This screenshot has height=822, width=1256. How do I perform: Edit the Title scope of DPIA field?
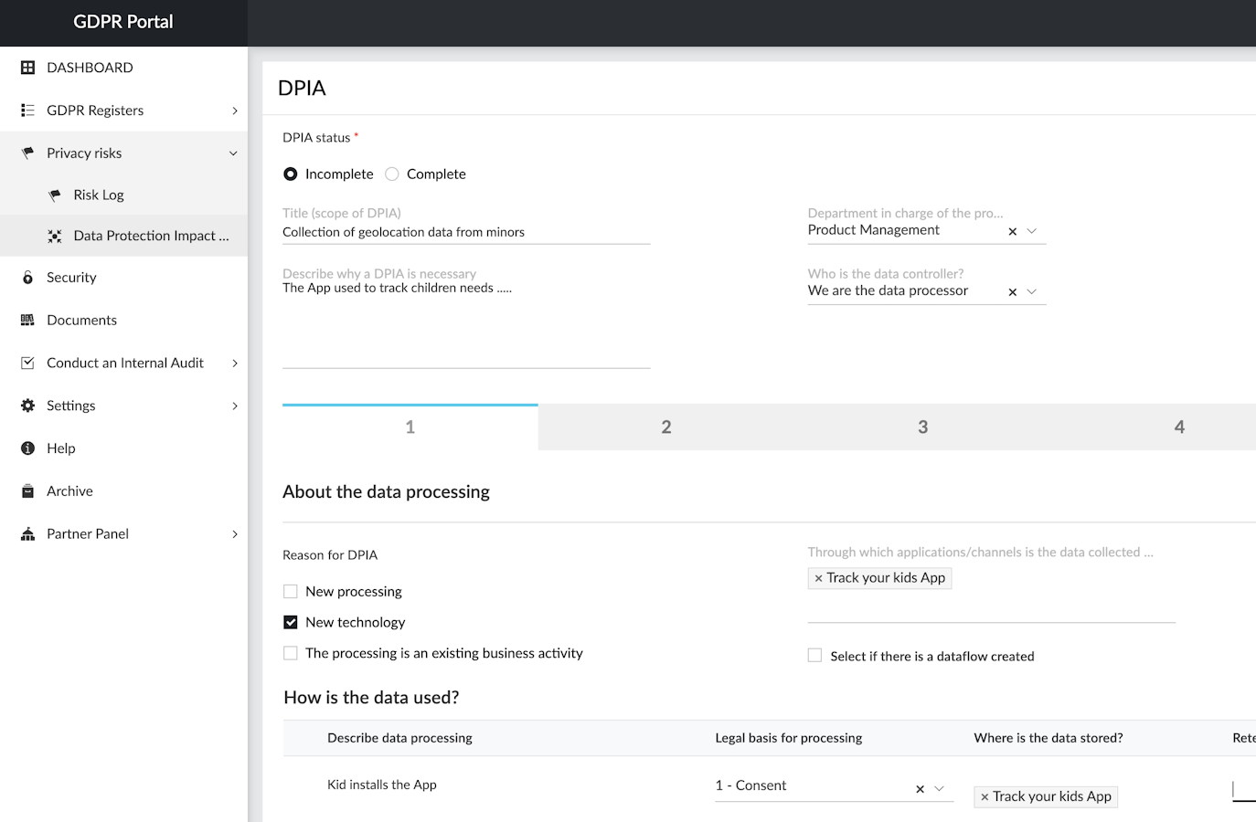tap(466, 233)
